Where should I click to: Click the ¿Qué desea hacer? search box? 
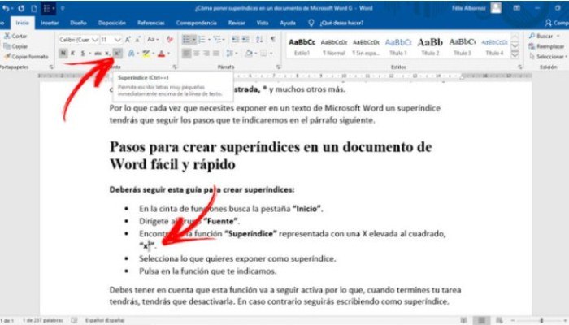pyautogui.click(x=341, y=23)
